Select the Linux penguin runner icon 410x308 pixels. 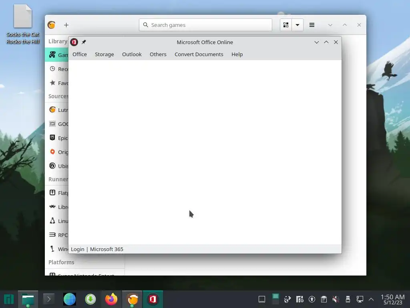click(x=52, y=221)
